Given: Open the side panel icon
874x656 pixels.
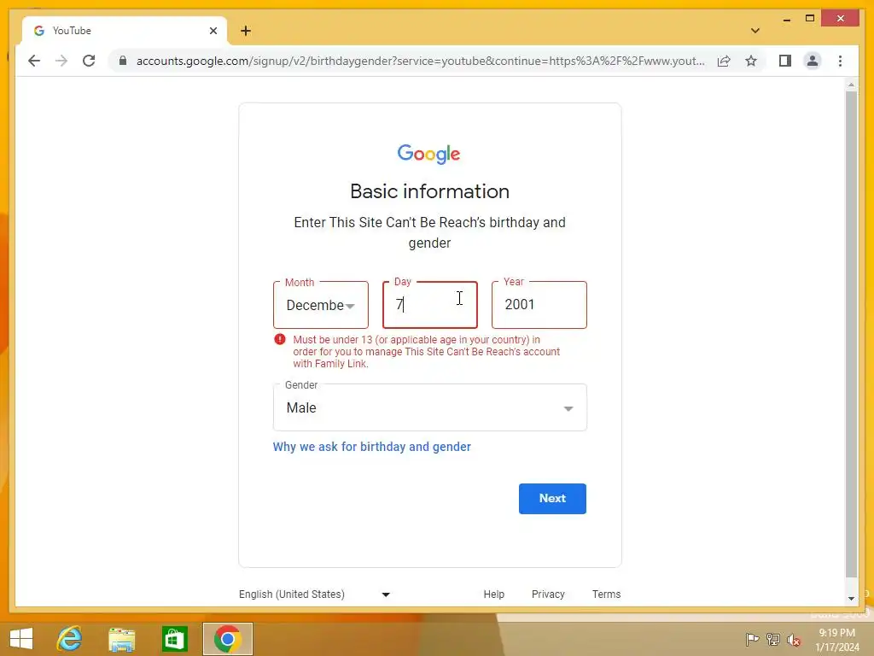Looking at the screenshot, I should point(785,61).
